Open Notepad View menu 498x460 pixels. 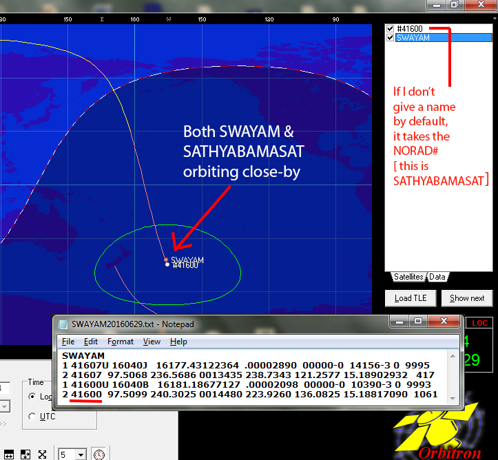point(152,342)
